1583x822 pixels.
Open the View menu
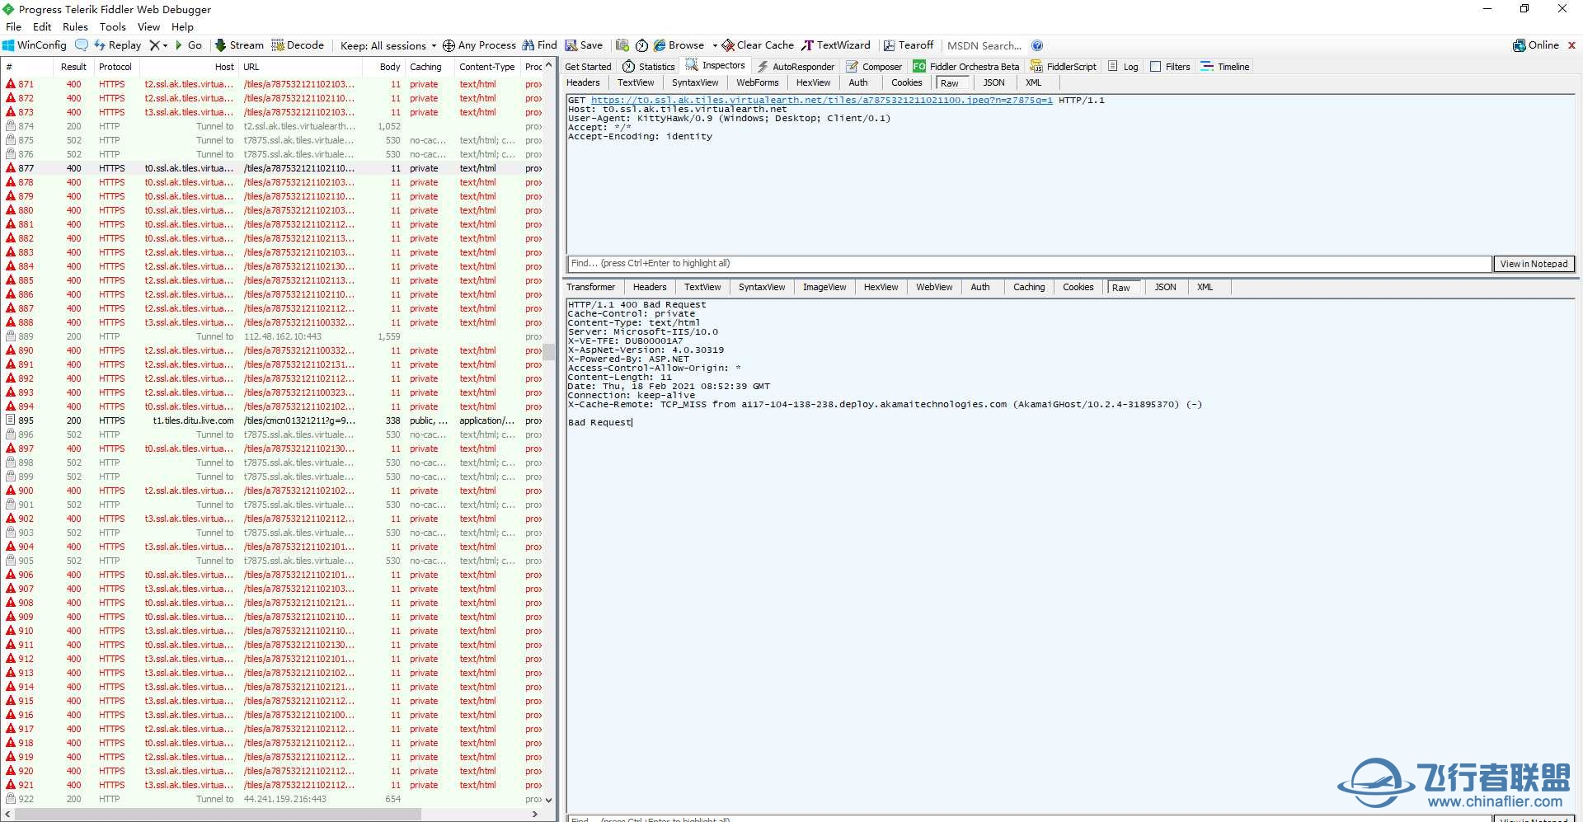pyautogui.click(x=148, y=26)
